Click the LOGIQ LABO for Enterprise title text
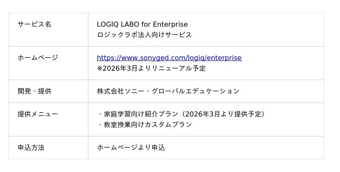This screenshot has height=172, width=340. click(x=142, y=24)
